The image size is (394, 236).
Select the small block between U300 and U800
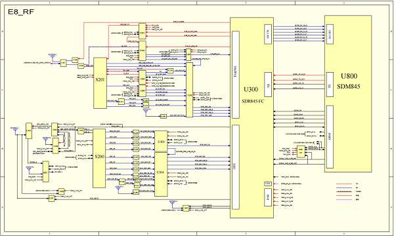click(301, 151)
